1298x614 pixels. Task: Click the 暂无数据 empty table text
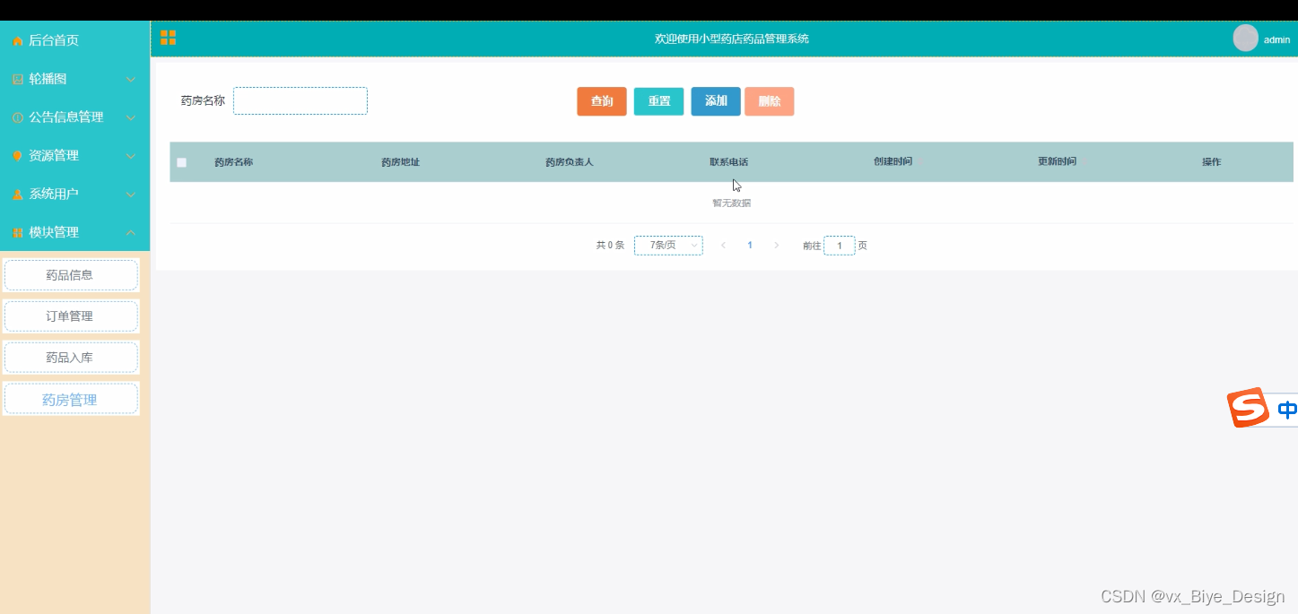click(x=731, y=203)
